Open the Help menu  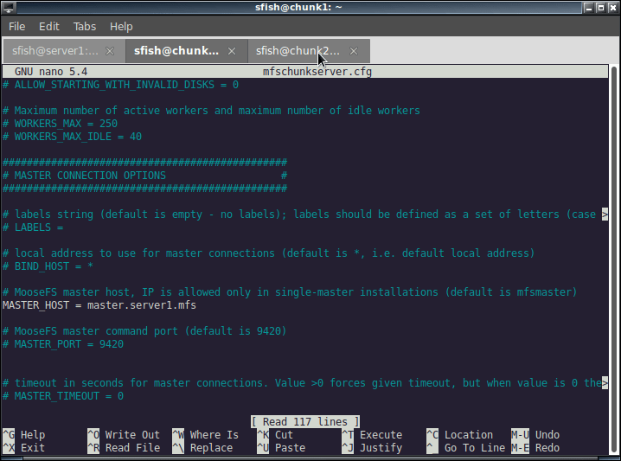click(121, 27)
